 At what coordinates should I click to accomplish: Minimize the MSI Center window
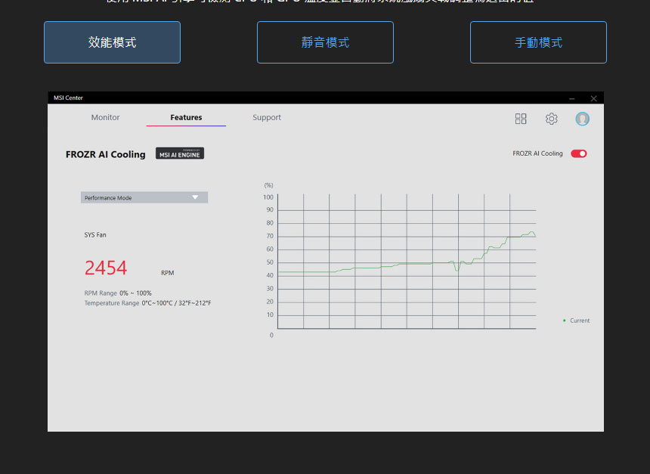pyautogui.click(x=572, y=98)
